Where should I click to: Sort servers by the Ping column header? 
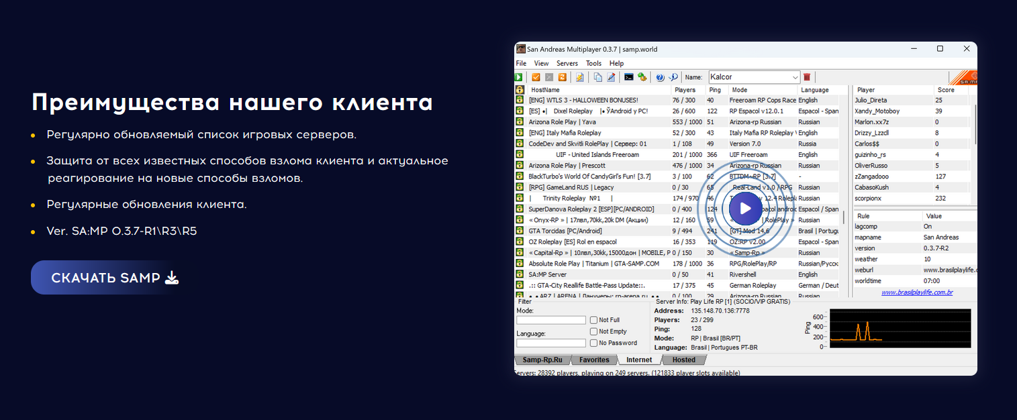coord(718,89)
